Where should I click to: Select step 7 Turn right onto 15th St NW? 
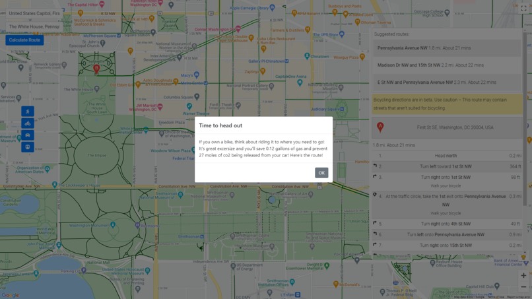[x=447, y=246]
